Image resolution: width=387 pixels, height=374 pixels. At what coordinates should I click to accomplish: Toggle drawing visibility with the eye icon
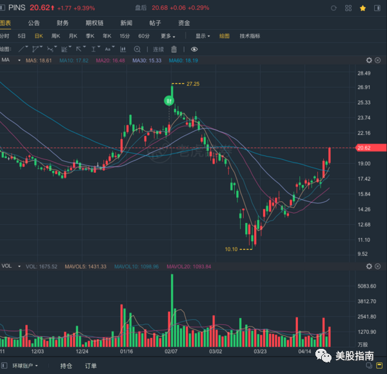coord(193,49)
